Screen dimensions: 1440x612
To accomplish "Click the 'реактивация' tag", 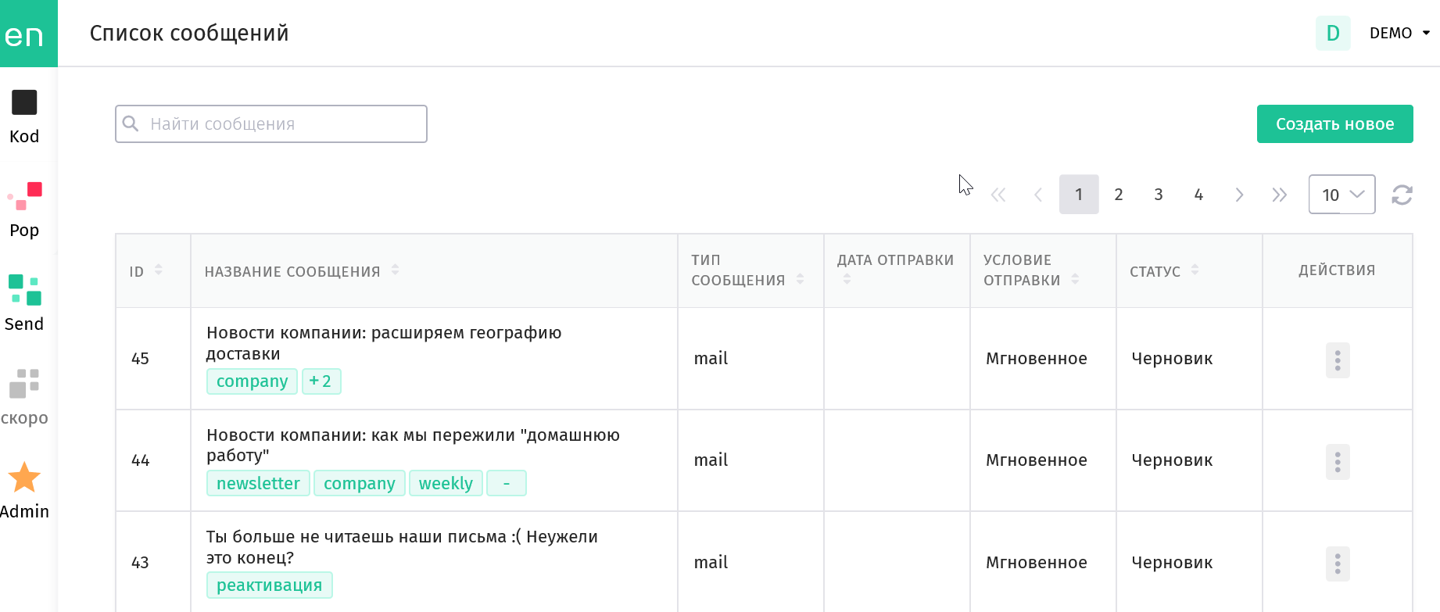I will (270, 585).
